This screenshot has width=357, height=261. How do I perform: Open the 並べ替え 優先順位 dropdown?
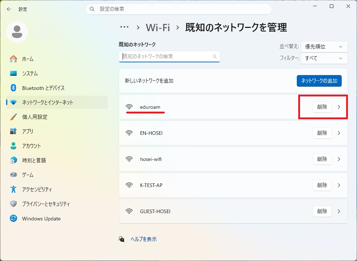coord(324,47)
